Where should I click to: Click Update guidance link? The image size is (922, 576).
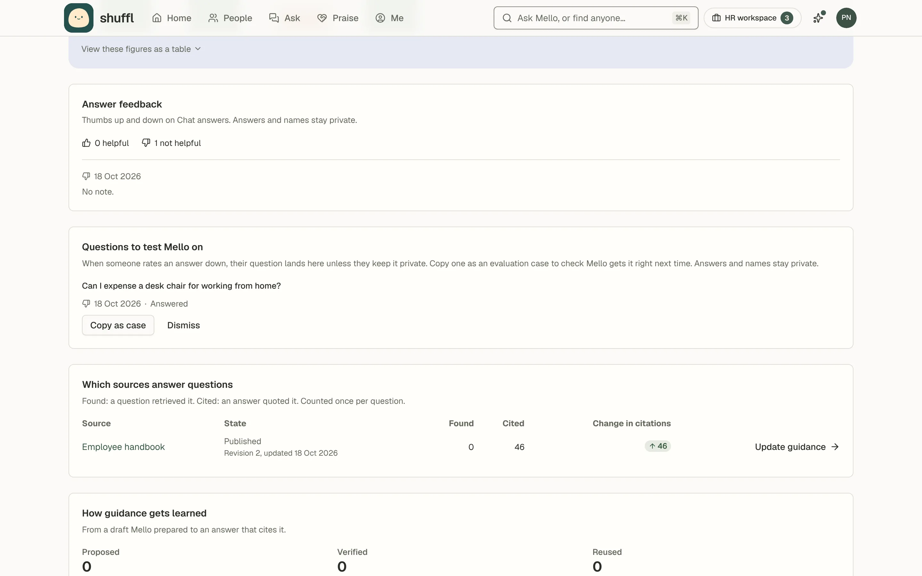click(797, 446)
